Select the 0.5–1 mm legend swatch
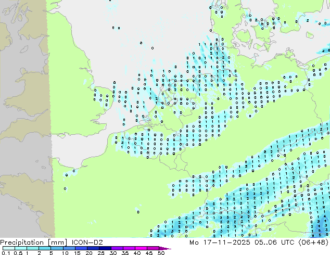The image size is (330, 255). [x=21, y=248]
